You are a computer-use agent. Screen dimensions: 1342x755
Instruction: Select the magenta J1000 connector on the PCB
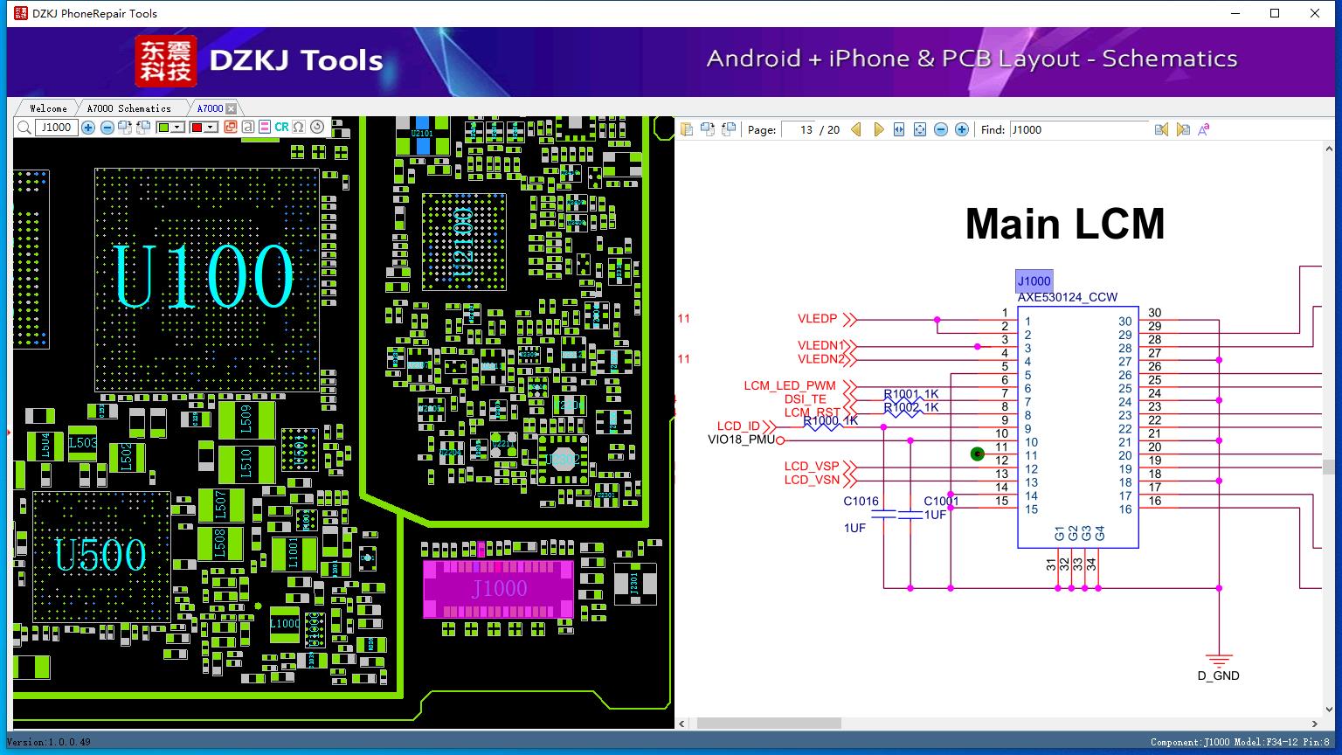pos(499,588)
